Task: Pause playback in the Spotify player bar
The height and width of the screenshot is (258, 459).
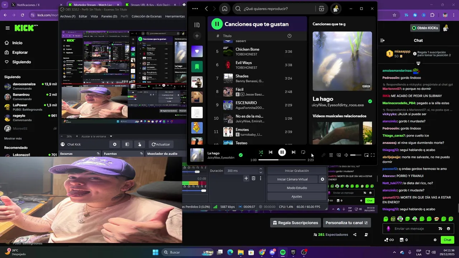Action: (x=282, y=152)
